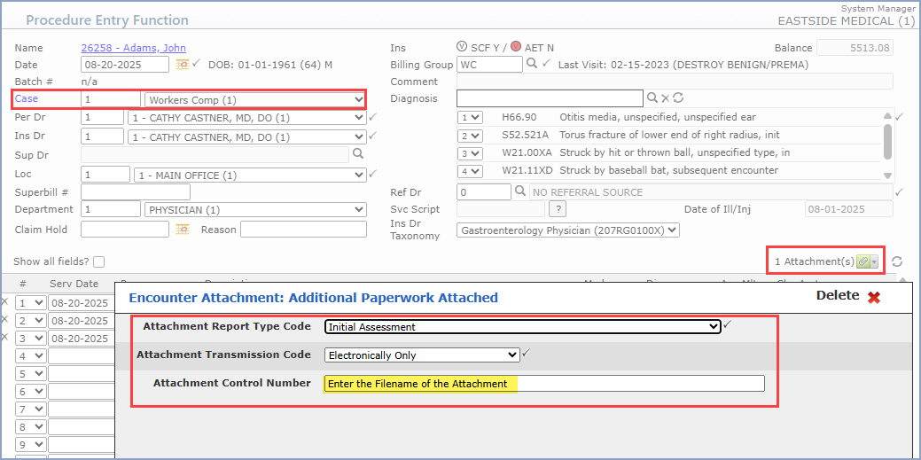Toggle the 'Show all fields?' checkbox
The height and width of the screenshot is (460, 921).
coord(98,261)
